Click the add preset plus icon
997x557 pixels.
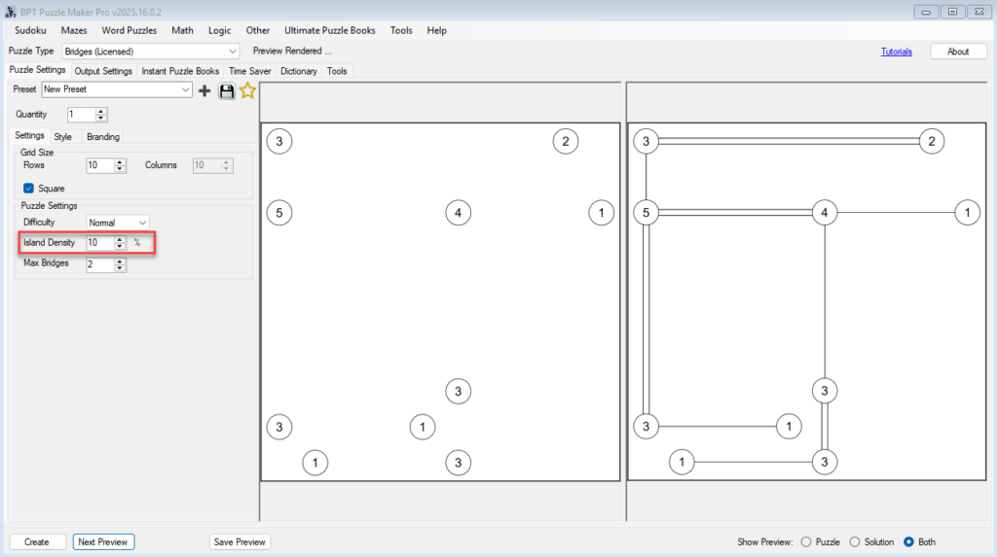tap(204, 90)
